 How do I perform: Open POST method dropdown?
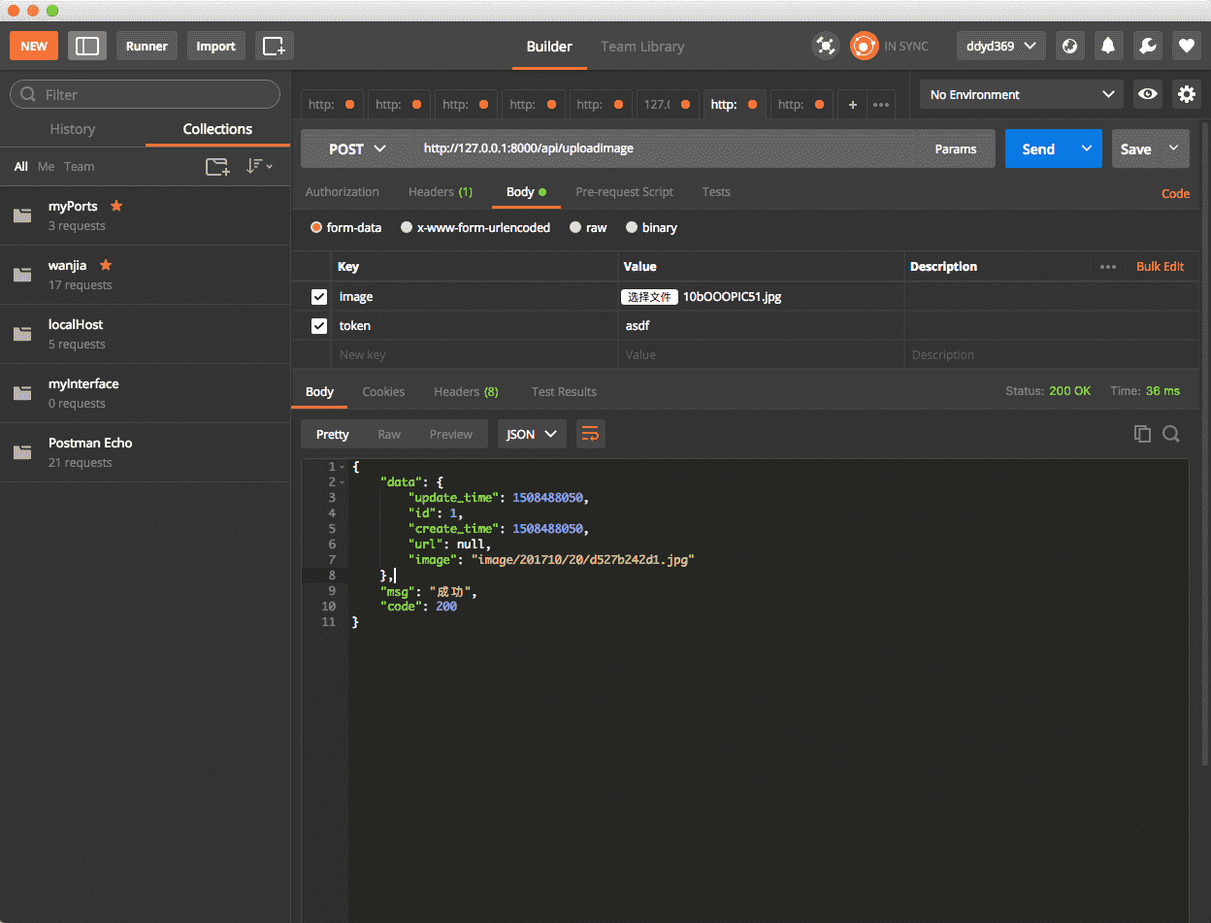coord(357,148)
